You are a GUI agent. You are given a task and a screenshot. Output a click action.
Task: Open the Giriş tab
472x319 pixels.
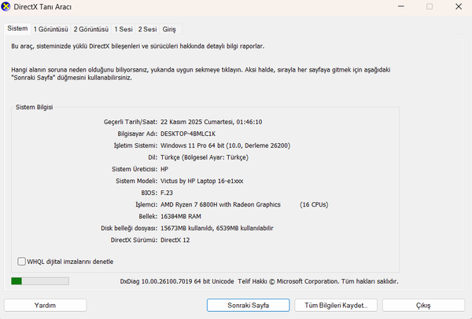[169, 29]
